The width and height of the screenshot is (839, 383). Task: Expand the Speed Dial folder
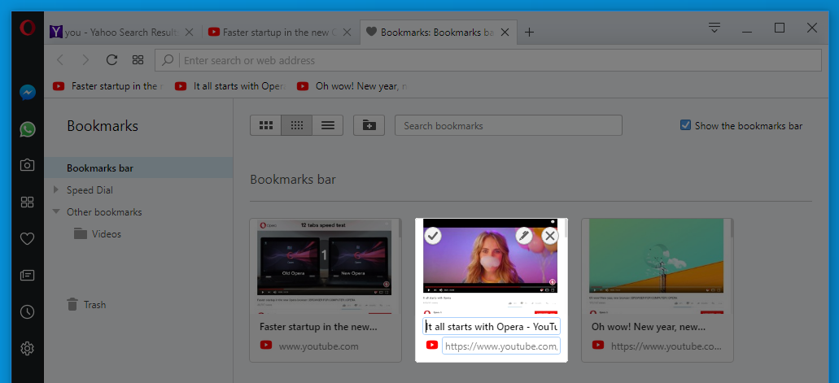pyautogui.click(x=56, y=190)
